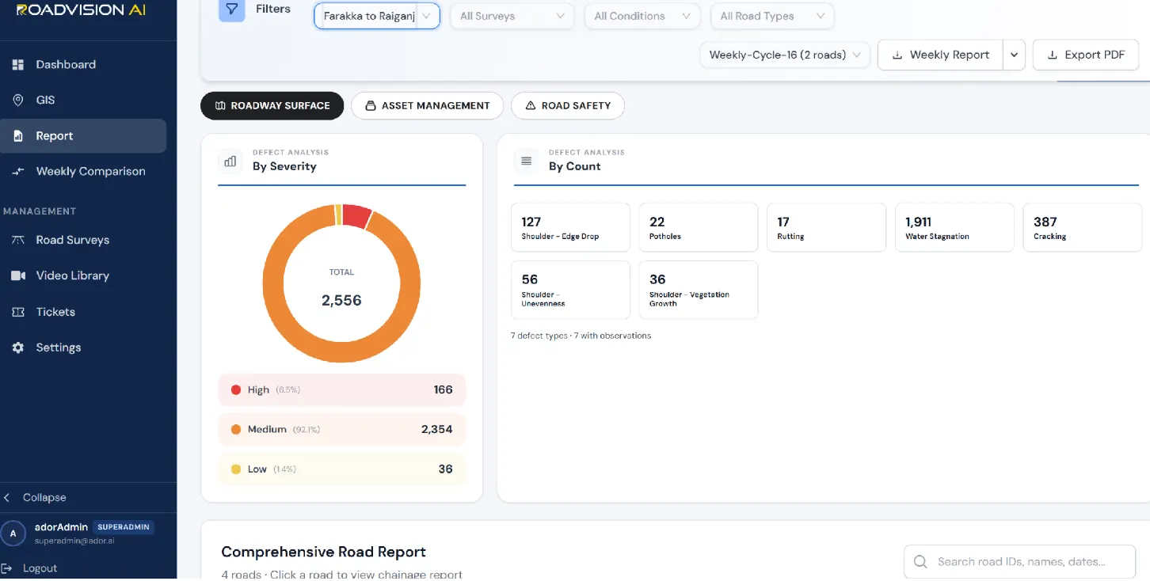The width and height of the screenshot is (1150, 581).
Task: Click the GIS location pin icon
Action: tap(18, 101)
